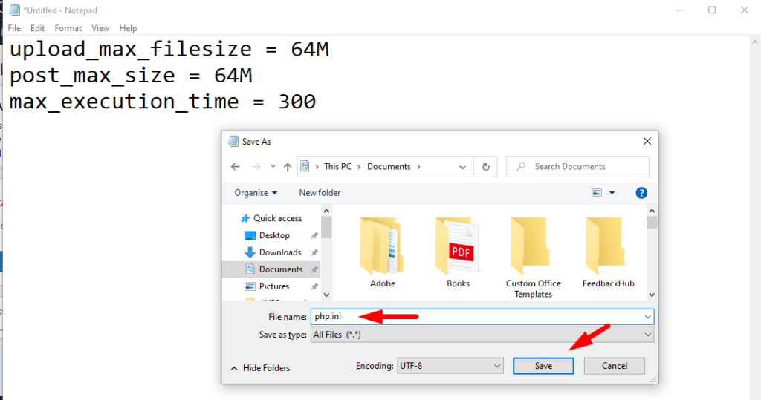The image size is (761, 400).
Task: Click the pin icon beside Pictures
Action: (x=314, y=286)
